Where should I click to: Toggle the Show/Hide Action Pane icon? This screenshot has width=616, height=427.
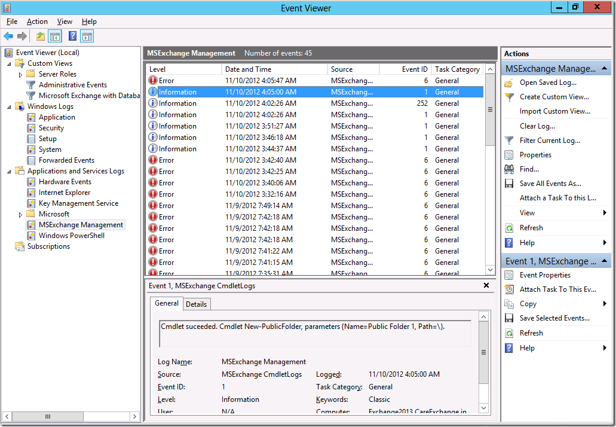87,36
